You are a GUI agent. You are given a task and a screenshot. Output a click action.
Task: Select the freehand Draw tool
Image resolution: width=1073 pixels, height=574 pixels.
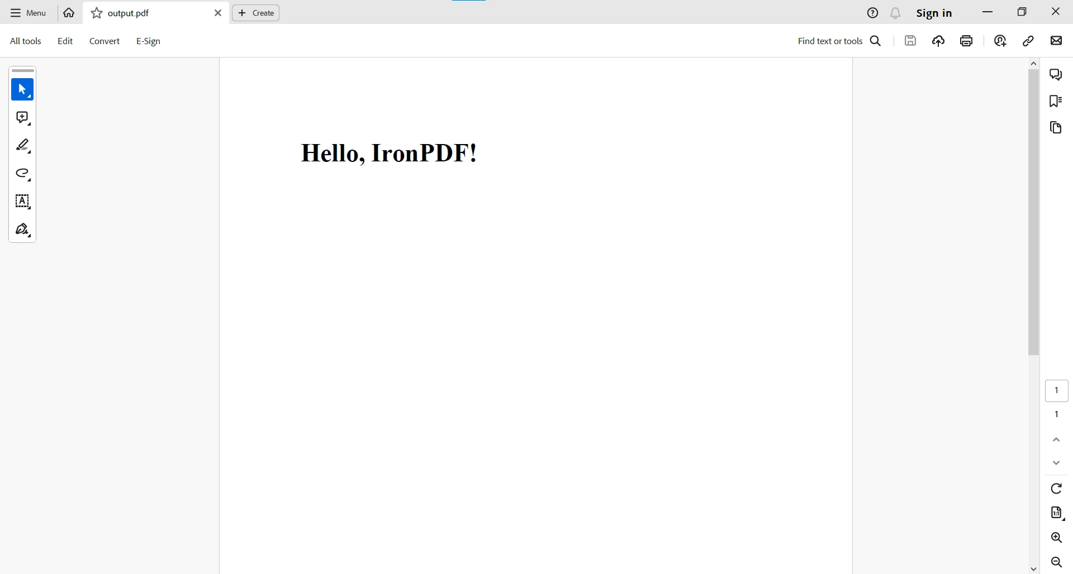(22, 174)
